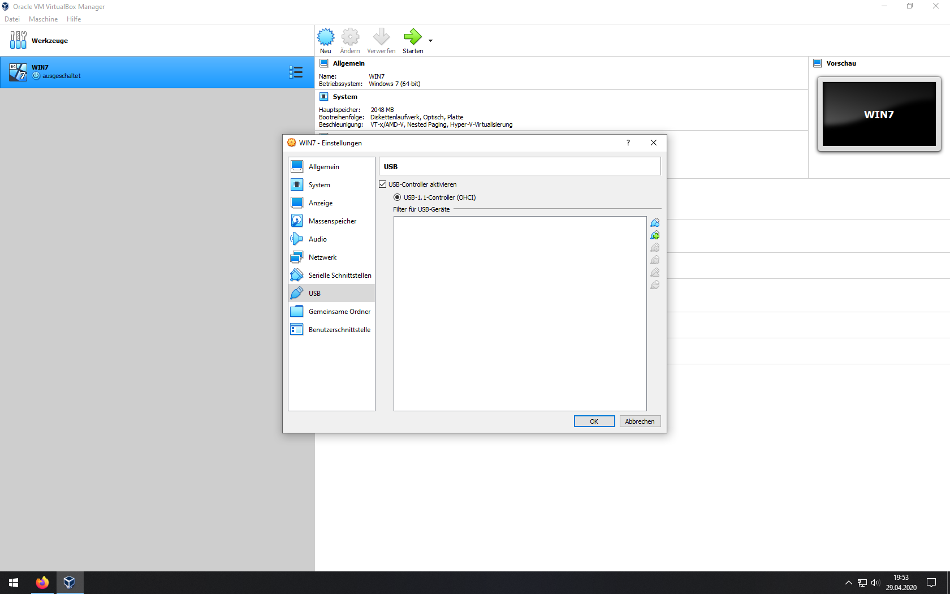The height and width of the screenshot is (594, 950).
Task: Click the Verwerfen toolbar button
Action: [x=381, y=41]
